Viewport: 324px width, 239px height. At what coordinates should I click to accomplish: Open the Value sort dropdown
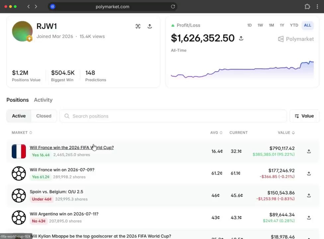304,116
